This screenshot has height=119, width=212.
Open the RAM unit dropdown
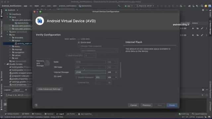(x=112, y=62)
